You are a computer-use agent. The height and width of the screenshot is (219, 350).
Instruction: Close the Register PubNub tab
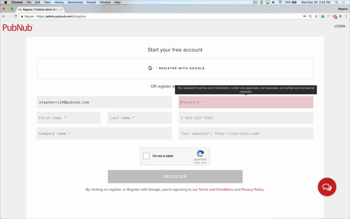click(x=61, y=10)
